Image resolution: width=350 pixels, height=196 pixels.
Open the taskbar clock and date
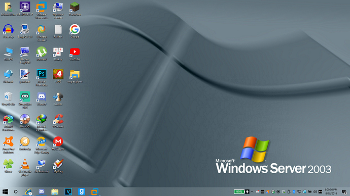pyautogui.click(x=331, y=191)
